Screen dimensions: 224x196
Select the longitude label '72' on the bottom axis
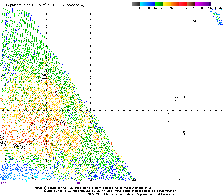point(178,180)
